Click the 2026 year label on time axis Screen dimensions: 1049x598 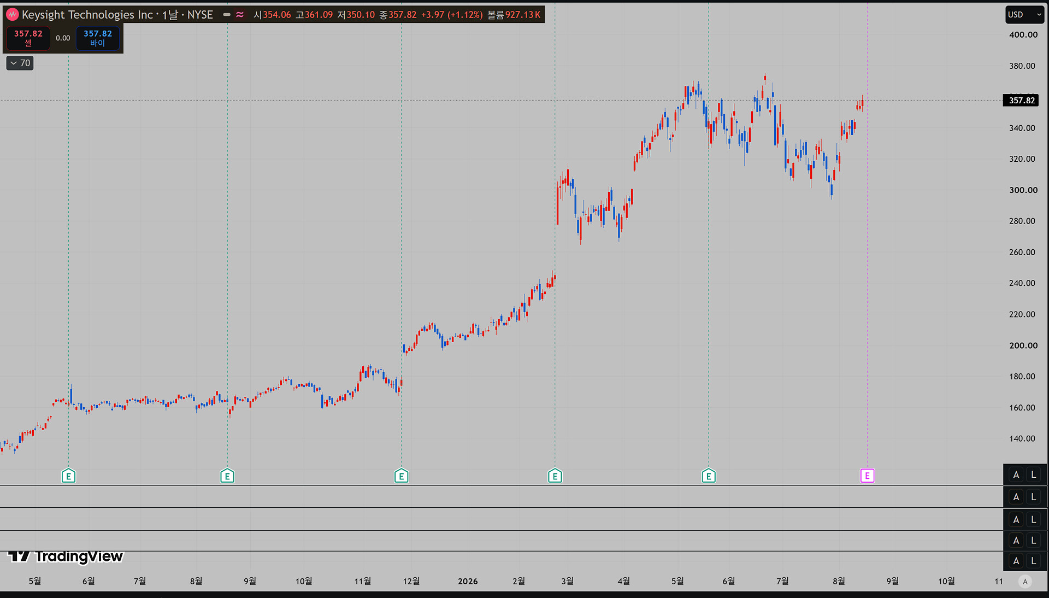(468, 582)
